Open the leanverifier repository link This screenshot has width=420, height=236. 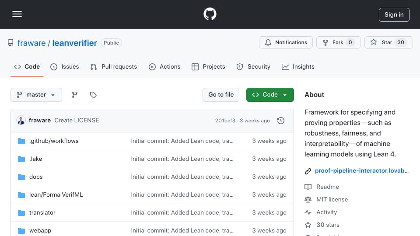[x=74, y=43]
